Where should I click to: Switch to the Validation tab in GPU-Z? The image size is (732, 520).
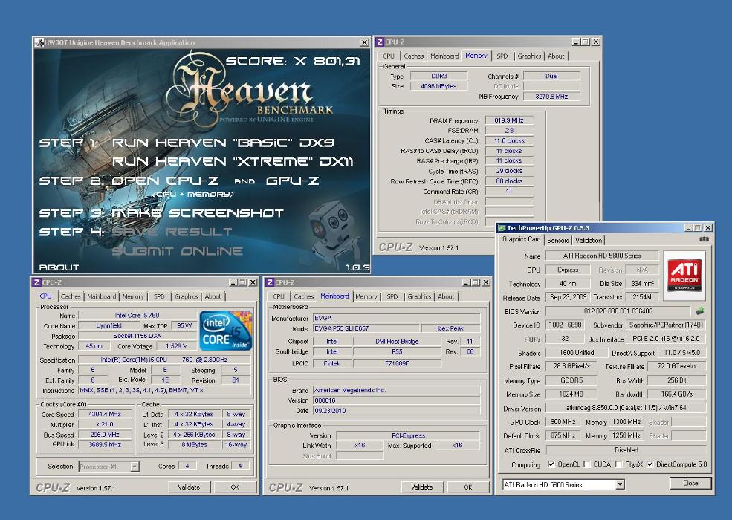click(x=589, y=241)
